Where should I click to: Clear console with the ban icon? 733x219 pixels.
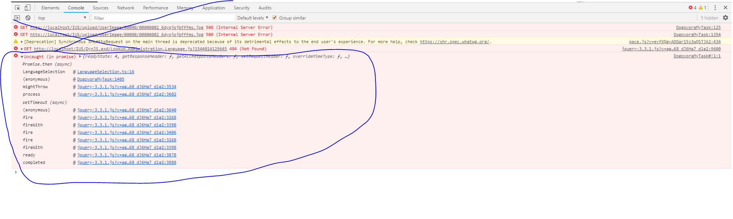tap(28, 18)
